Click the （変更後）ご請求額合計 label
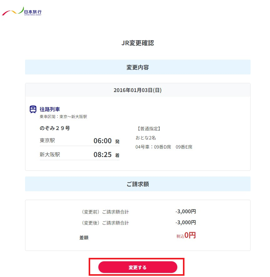This screenshot has width=270, height=277. [105, 223]
